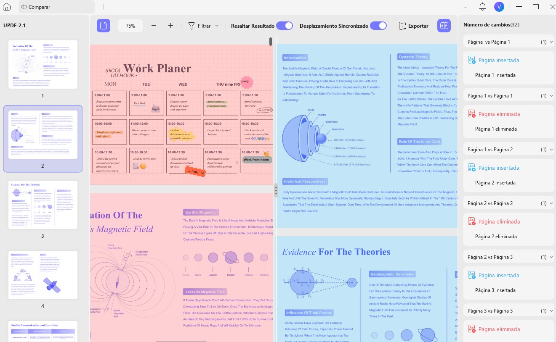The width and height of the screenshot is (556, 342).
Task: Click the "UPDF-2.1" file name label
Action: pyautogui.click(x=14, y=26)
